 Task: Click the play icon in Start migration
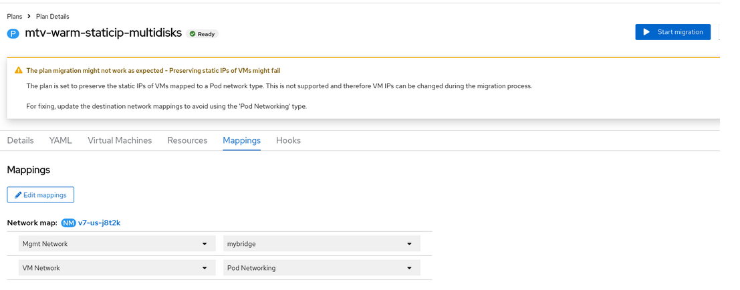click(x=646, y=32)
